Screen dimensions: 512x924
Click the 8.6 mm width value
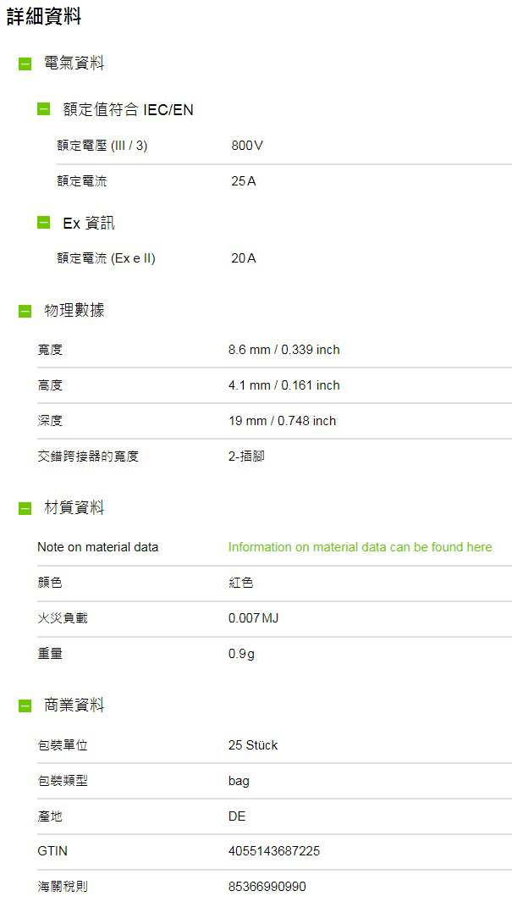[x=284, y=350]
